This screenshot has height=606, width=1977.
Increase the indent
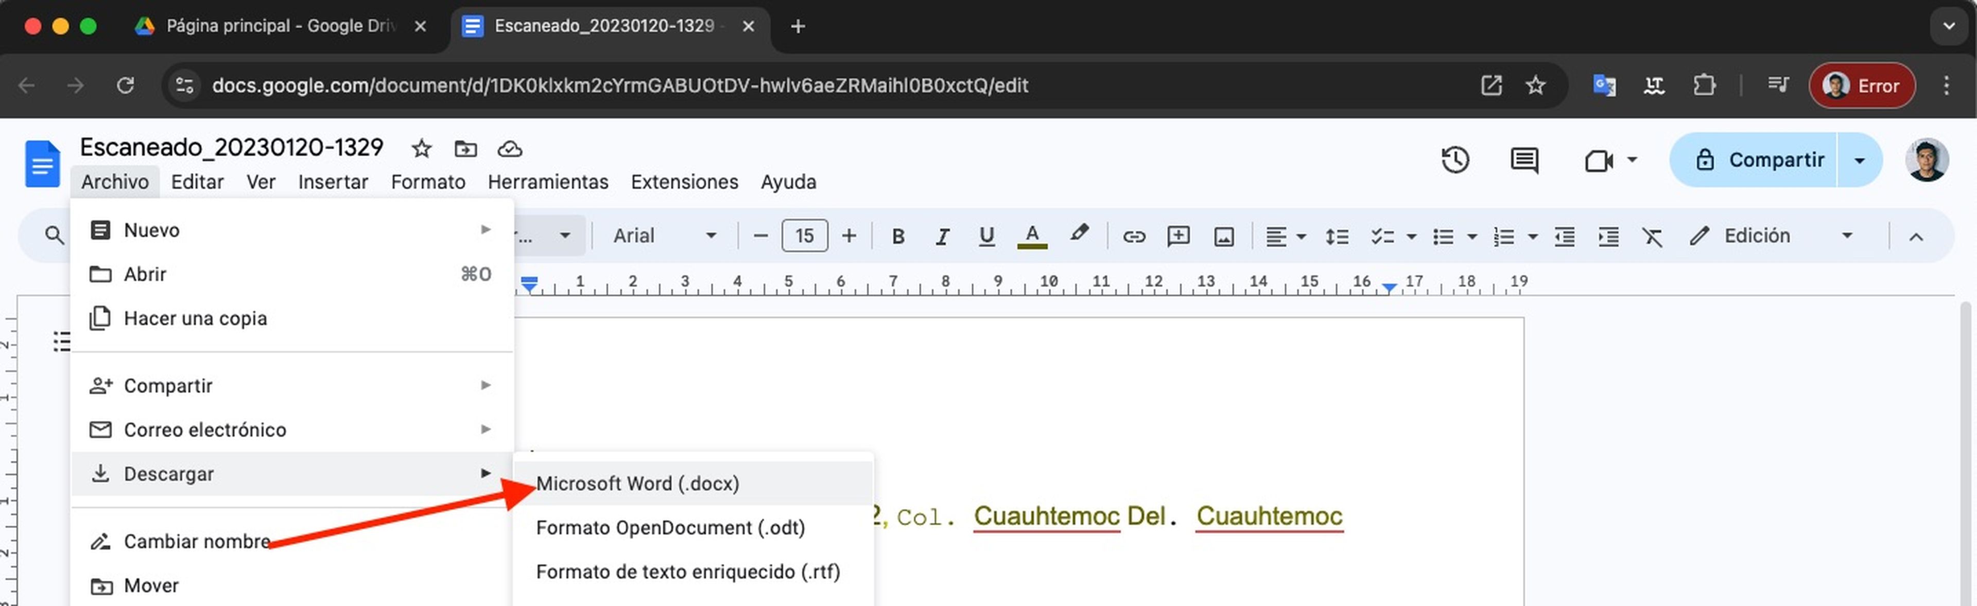[x=1608, y=236]
